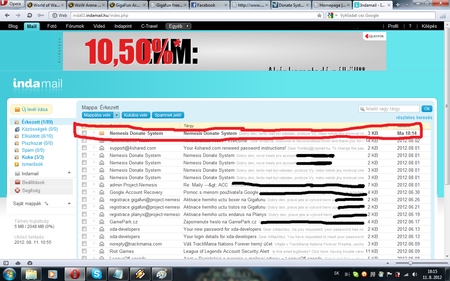Tick checkbox for Google Account Recovery message
This screenshot has height=281, width=450.
(84, 192)
